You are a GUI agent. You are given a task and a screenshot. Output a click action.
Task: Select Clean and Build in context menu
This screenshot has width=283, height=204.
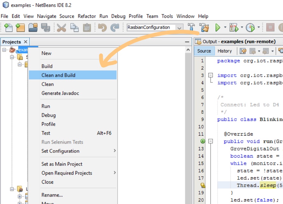click(x=73, y=75)
